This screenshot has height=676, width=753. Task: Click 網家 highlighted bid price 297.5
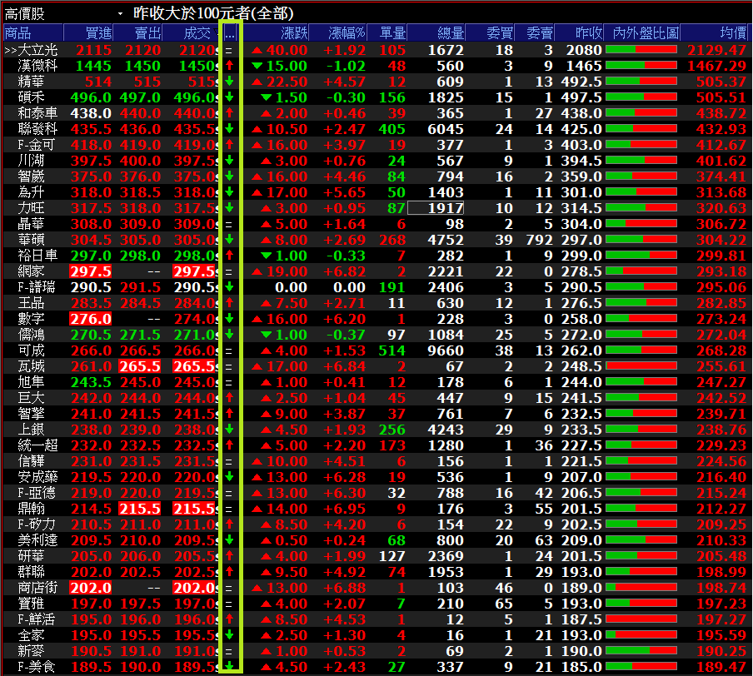[x=90, y=271]
